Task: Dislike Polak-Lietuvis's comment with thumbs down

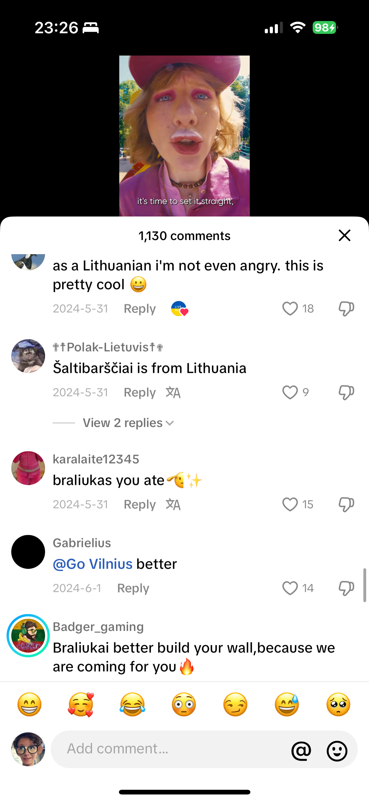Action: pyautogui.click(x=346, y=393)
